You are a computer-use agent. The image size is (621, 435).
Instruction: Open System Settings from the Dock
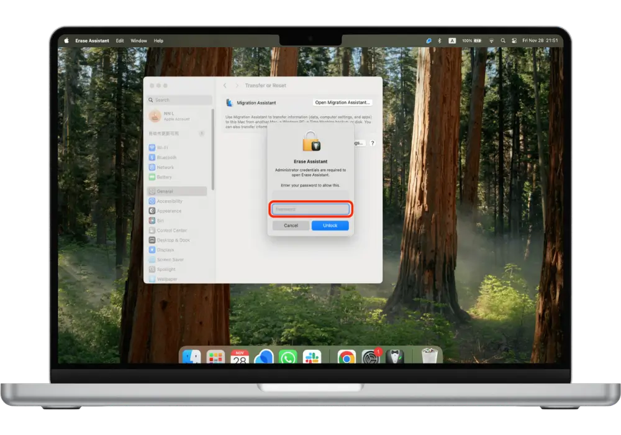coord(371,357)
